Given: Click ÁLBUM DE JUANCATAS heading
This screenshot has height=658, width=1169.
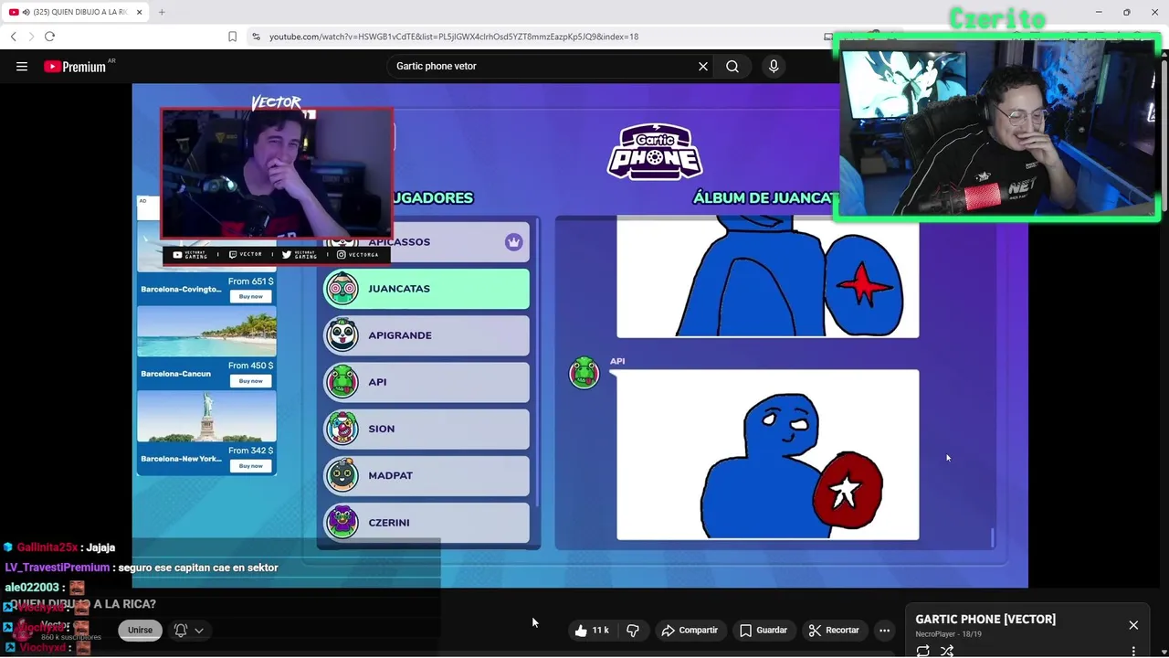Looking at the screenshot, I should 765,197.
